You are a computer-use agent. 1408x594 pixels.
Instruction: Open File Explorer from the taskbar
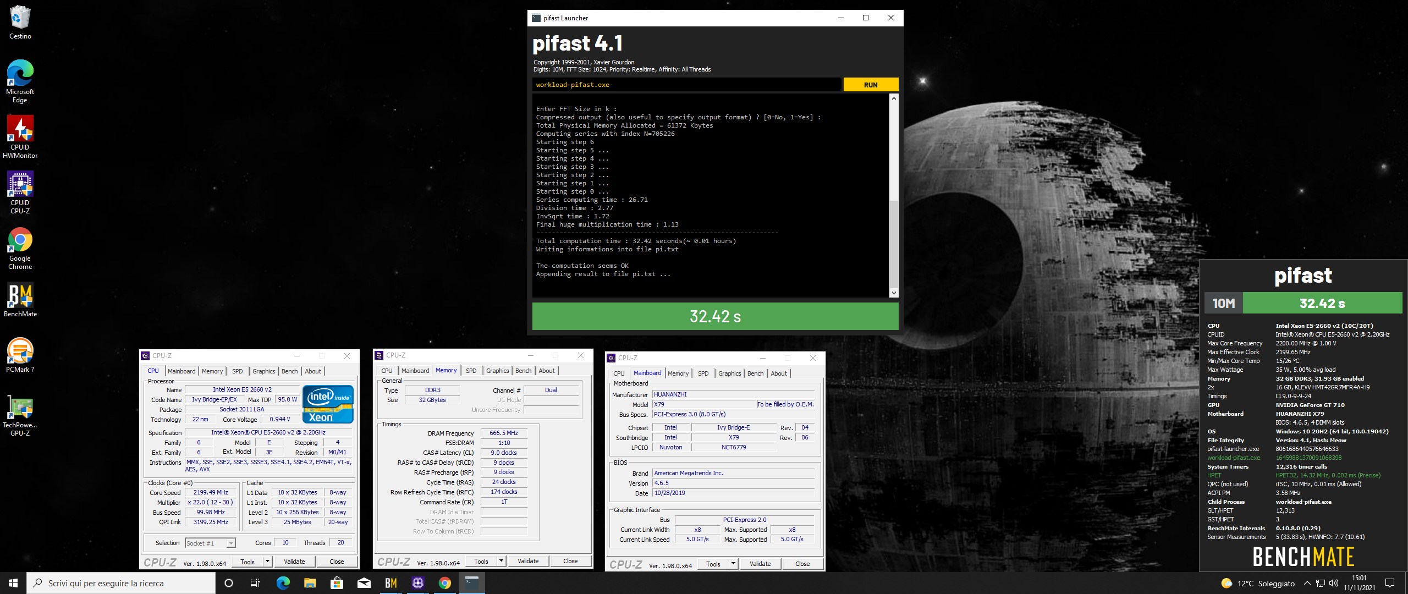click(310, 583)
